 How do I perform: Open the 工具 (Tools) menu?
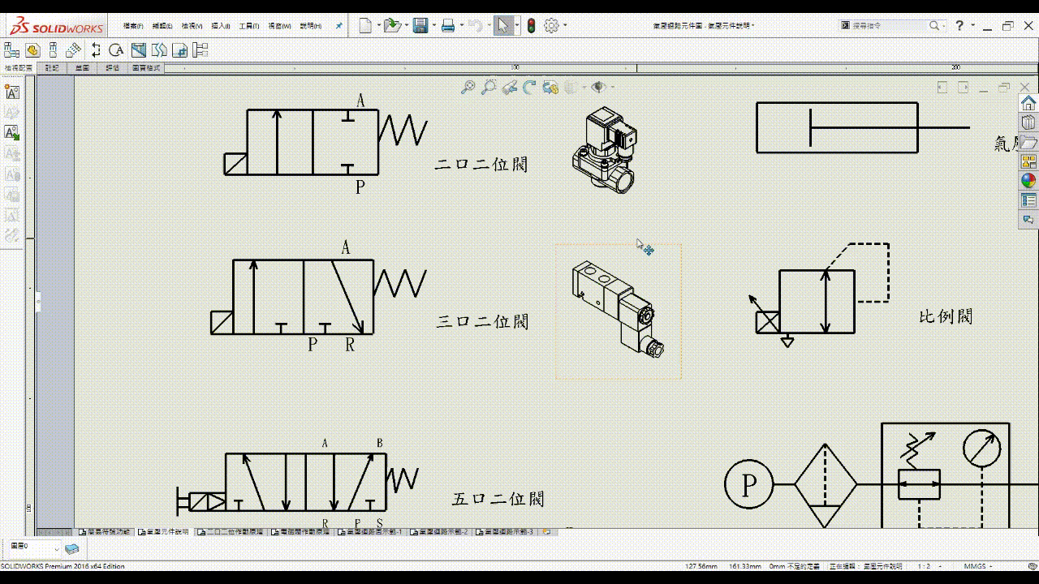(248, 26)
